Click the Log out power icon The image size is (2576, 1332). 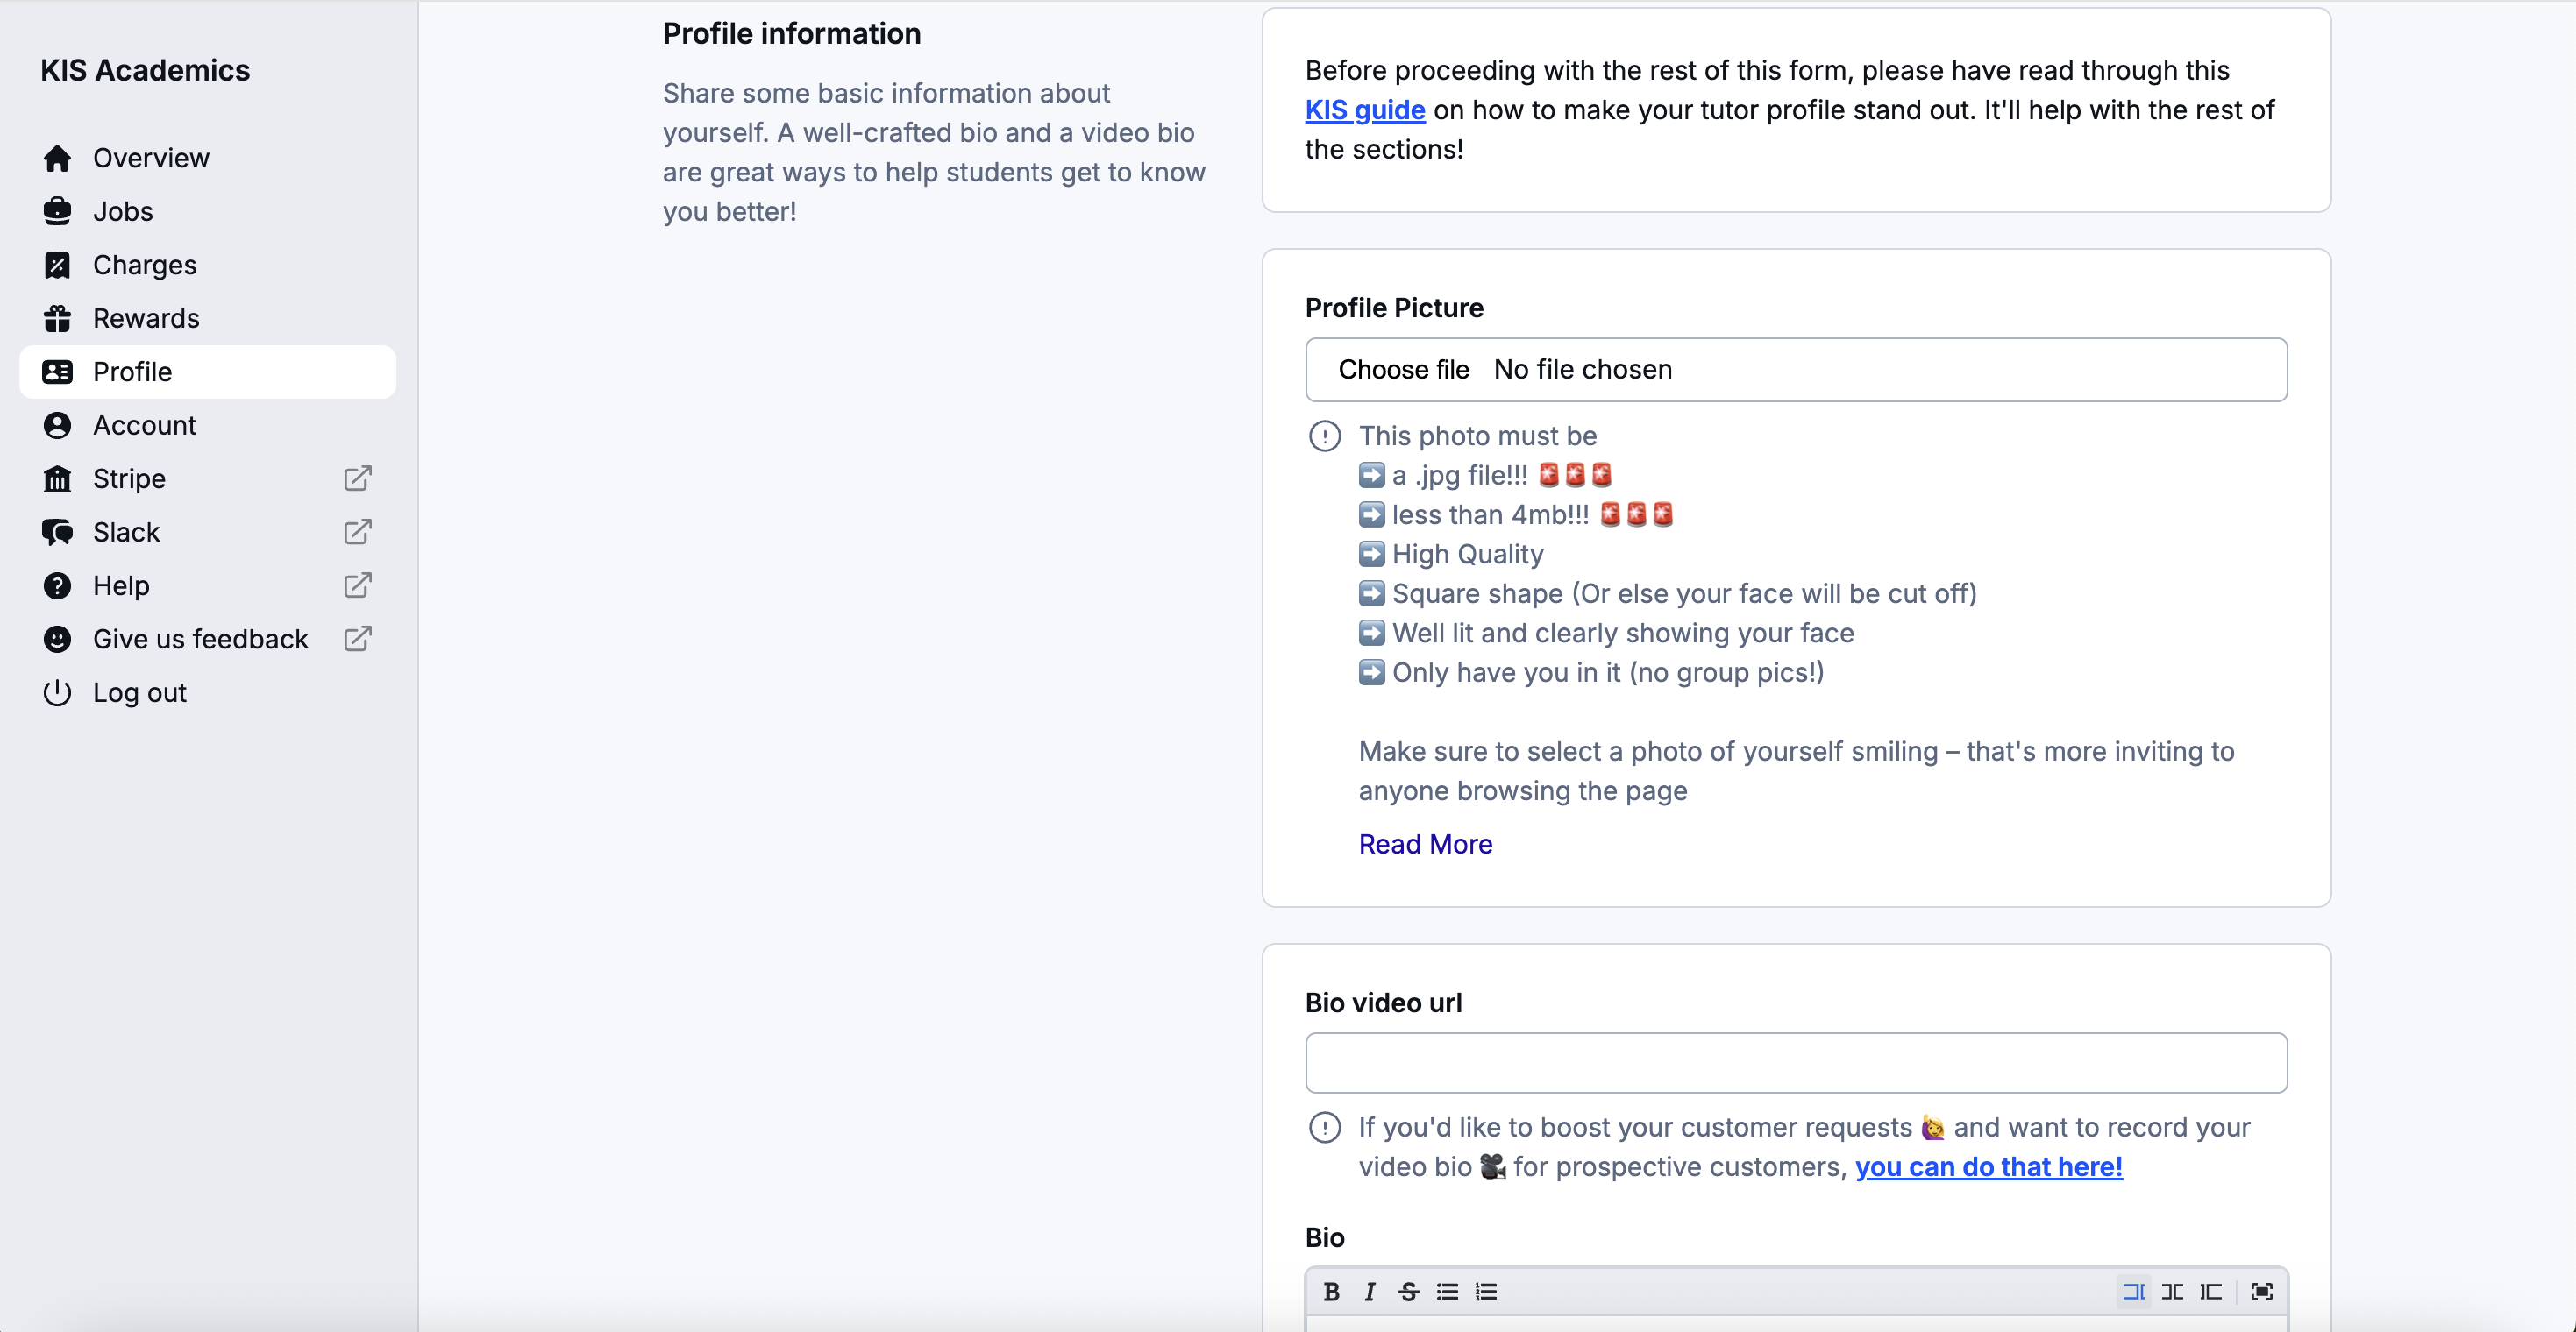coord(57,692)
